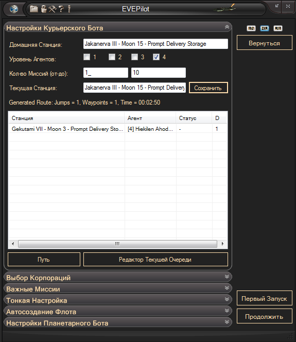Sort by Станция column header
The image size is (296, 342).
click(x=66, y=118)
